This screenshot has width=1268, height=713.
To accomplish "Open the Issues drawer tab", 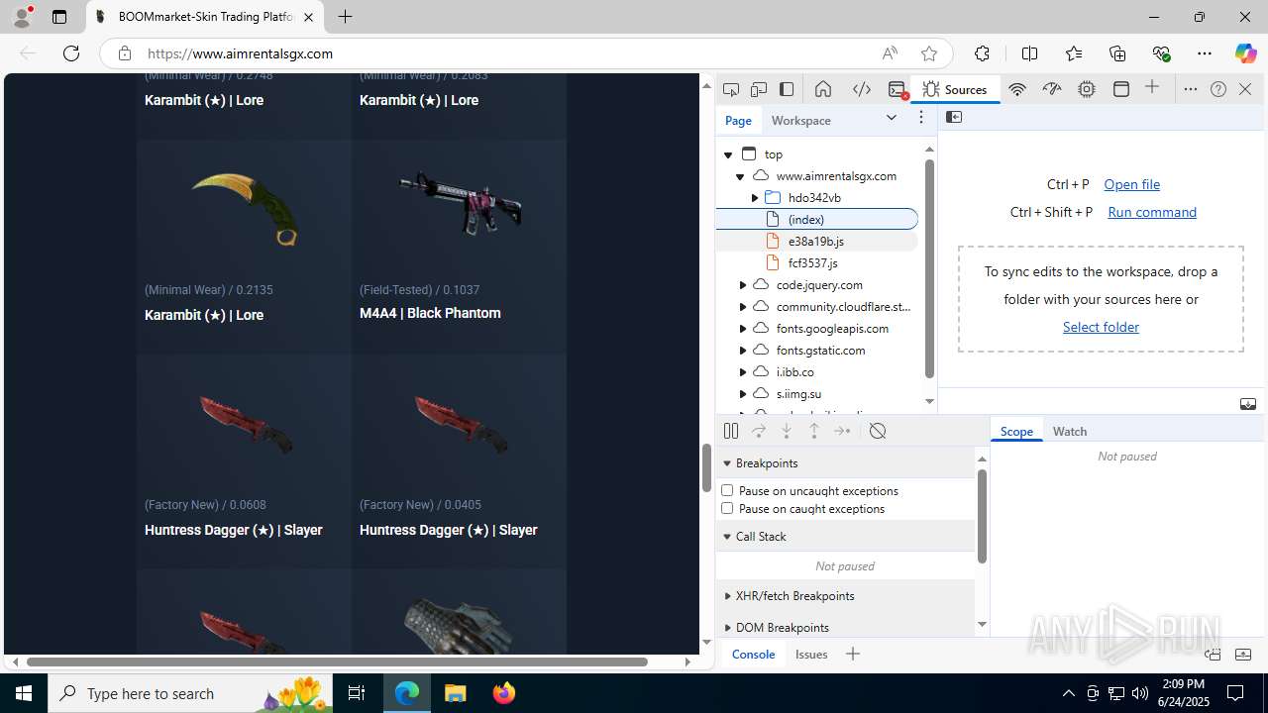I will pos(811,654).
